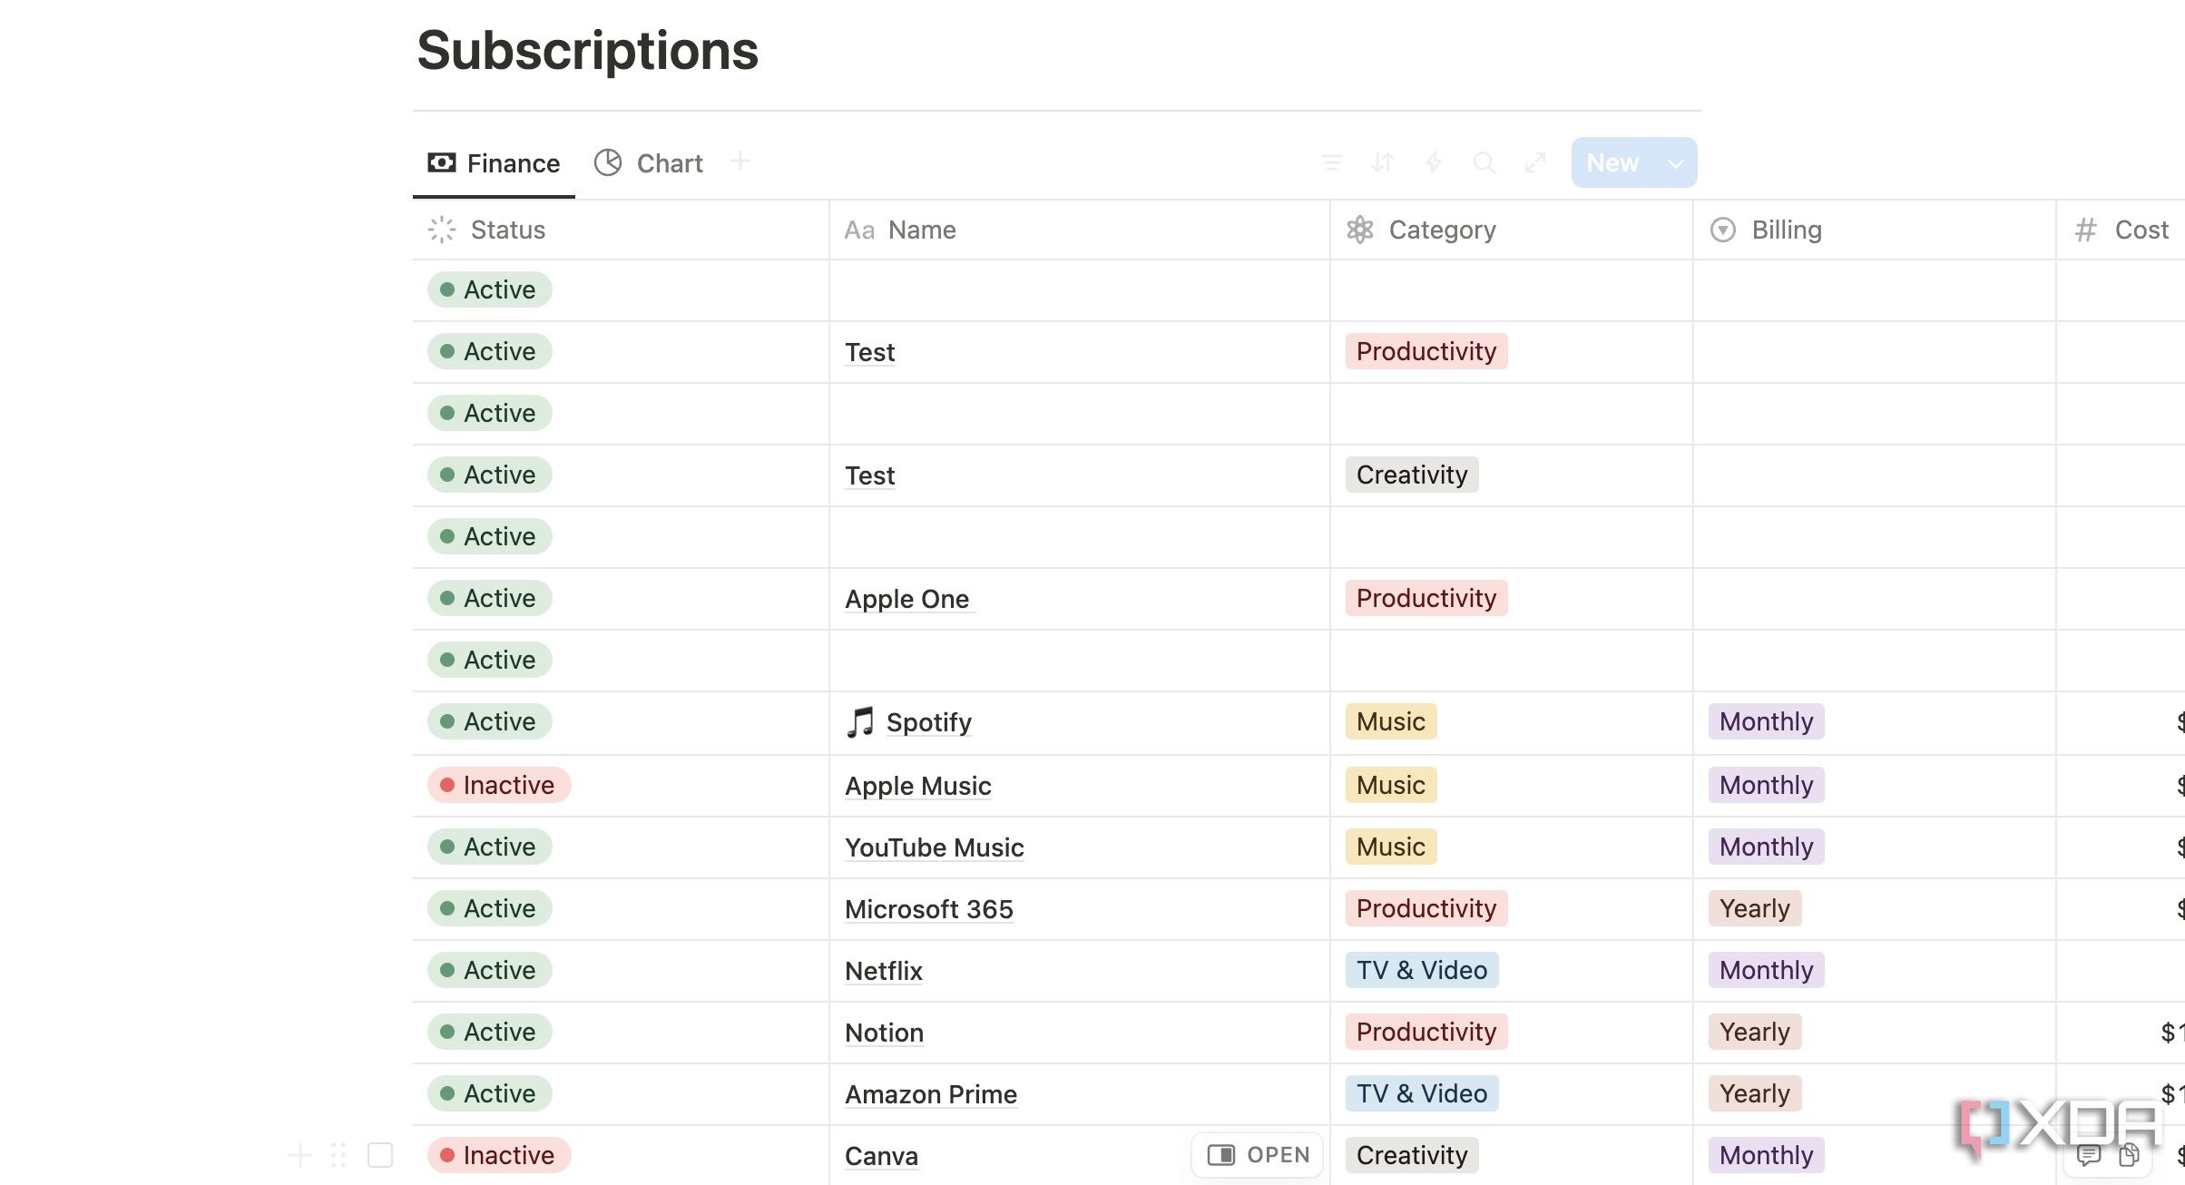Open the lightning bolt automations icon

pos(1434,162)
